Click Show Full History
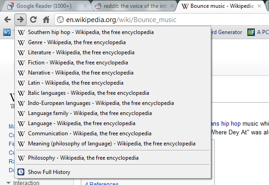 pyautogui.click(x=113, y=172)
